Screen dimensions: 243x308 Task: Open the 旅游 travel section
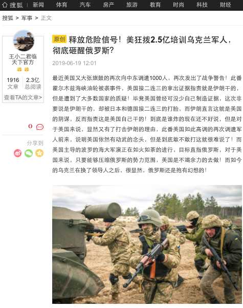point(131,5)
